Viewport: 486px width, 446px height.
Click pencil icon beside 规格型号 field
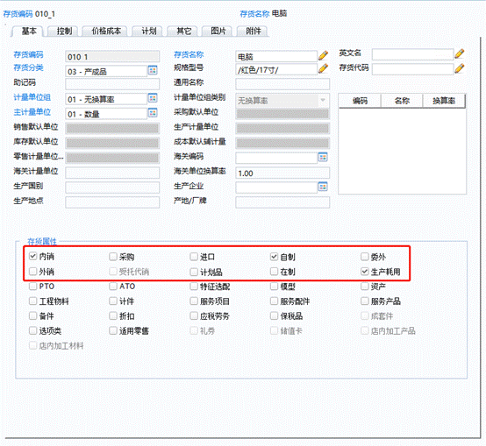click(x=323, y=68)
